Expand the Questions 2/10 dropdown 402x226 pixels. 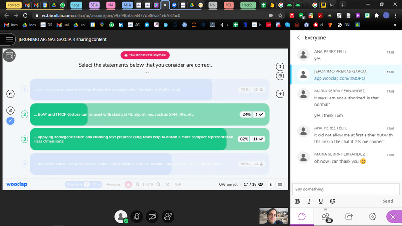(83, 184)
